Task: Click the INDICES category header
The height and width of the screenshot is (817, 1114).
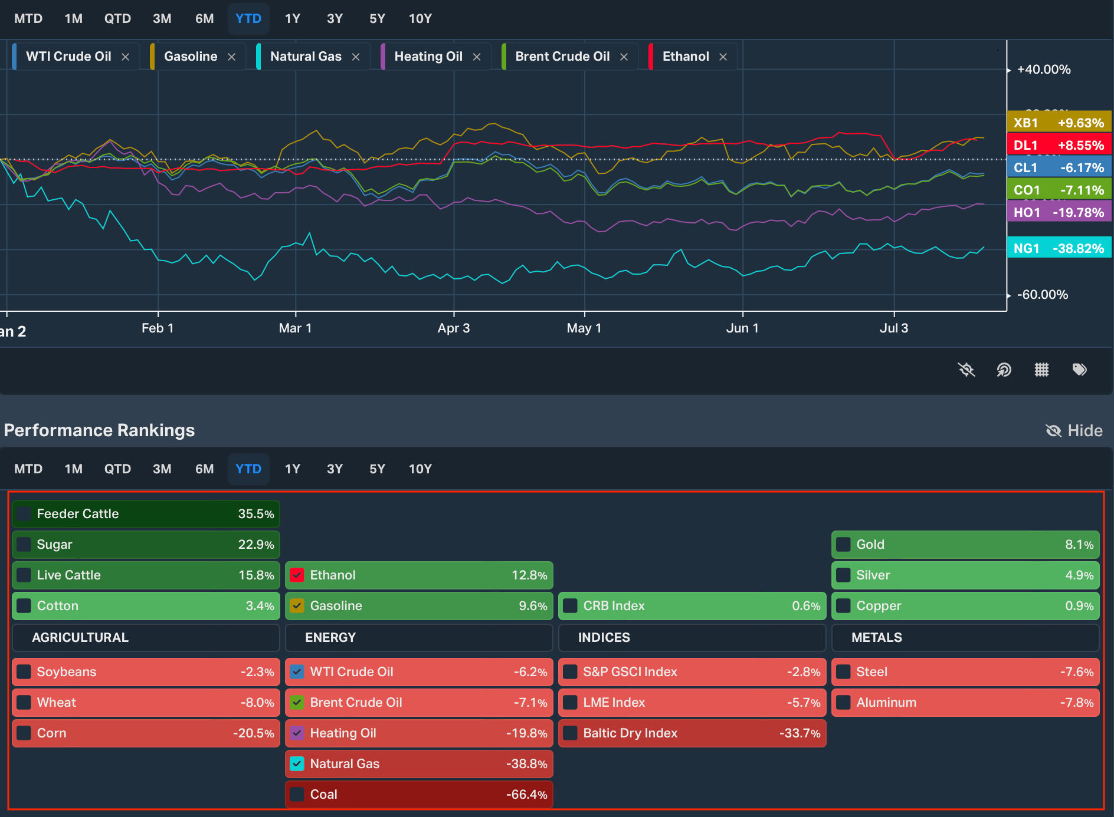Action: point(692,638)
